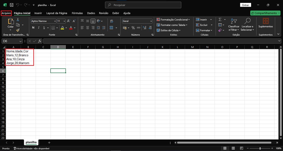Click the decrease indent icon
This screenshot has height=151, width=283.
pos(98,28)
